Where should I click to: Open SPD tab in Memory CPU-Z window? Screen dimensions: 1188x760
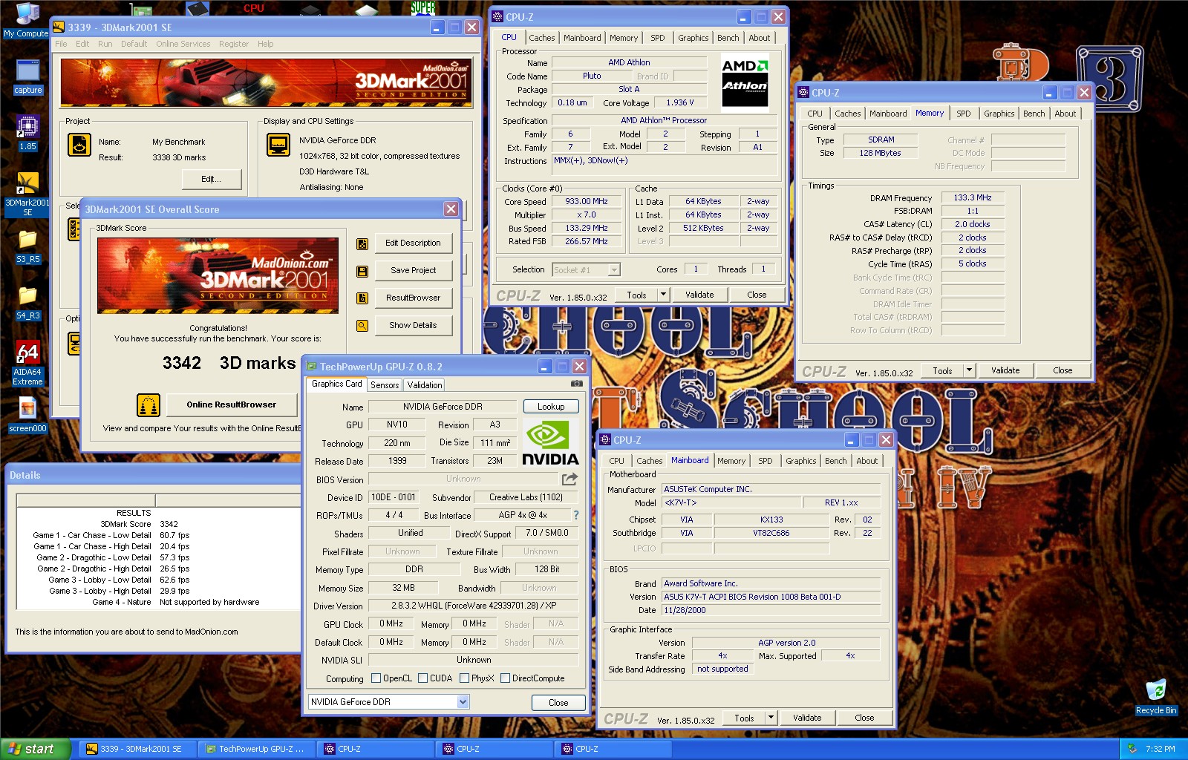[x=963, y=114]
